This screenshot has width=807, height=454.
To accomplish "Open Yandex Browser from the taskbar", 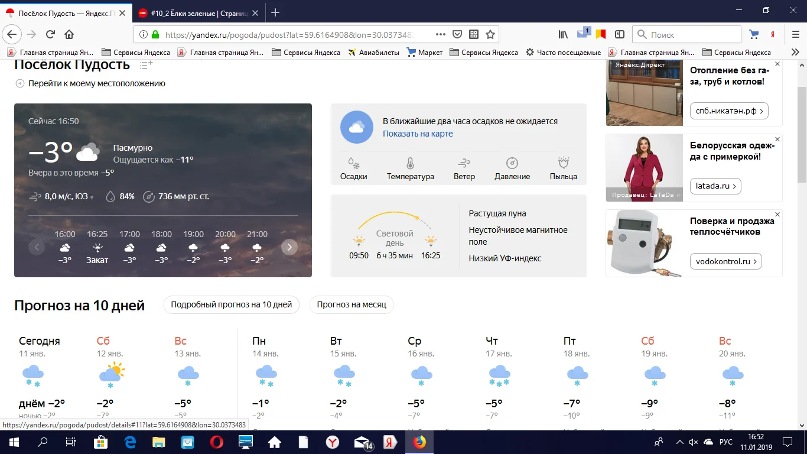I will click(333, 442).
